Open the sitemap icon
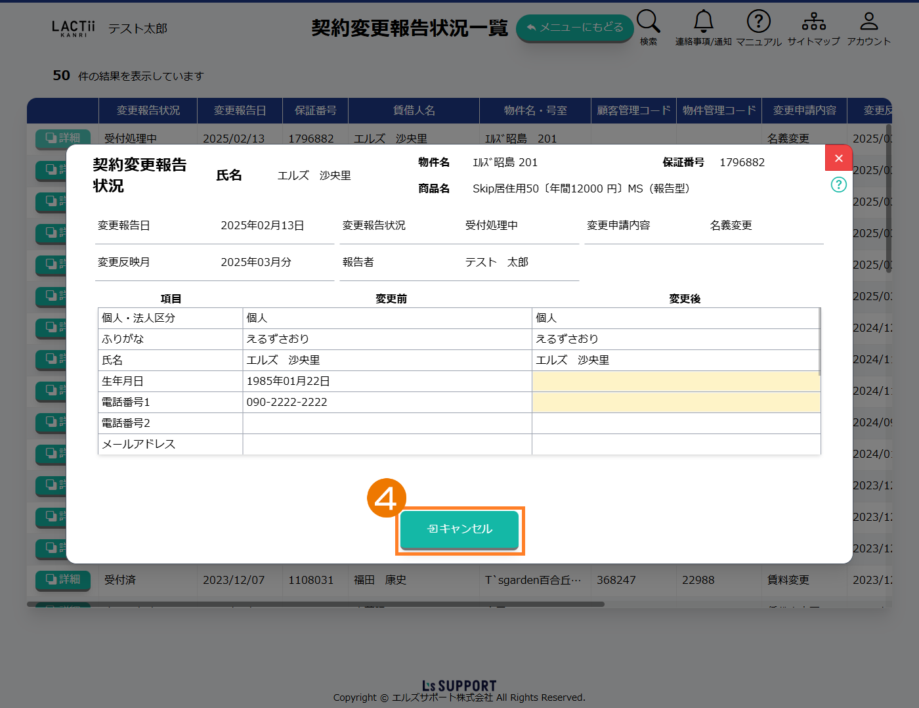This screenshot has width=919, height=708. [813, 22]
